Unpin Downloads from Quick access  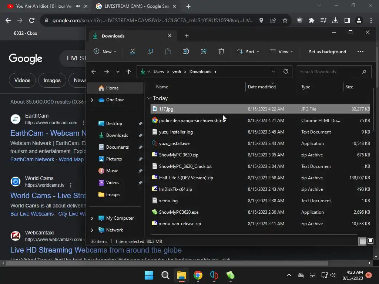click(x=140, y=135)
